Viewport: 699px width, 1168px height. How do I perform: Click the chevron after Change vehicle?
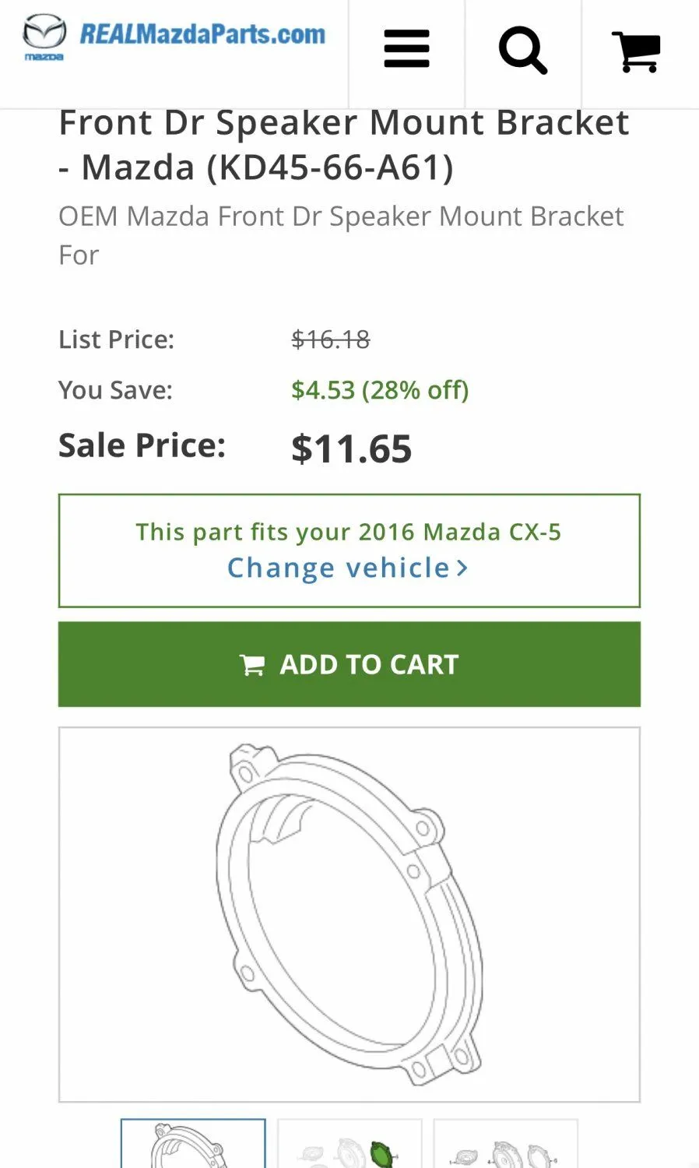462,568
